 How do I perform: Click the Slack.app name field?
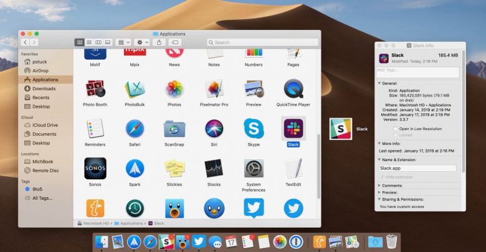point(417,168)
